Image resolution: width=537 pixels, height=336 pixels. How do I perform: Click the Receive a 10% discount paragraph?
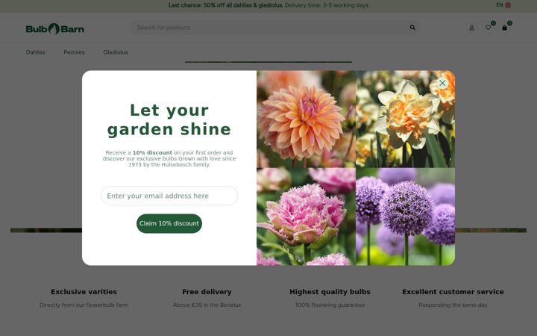[169, 159]
